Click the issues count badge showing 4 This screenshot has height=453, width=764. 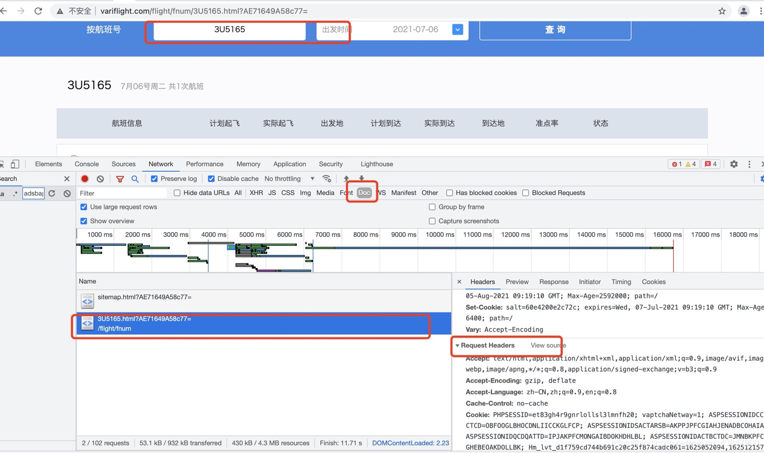[711, 164]
